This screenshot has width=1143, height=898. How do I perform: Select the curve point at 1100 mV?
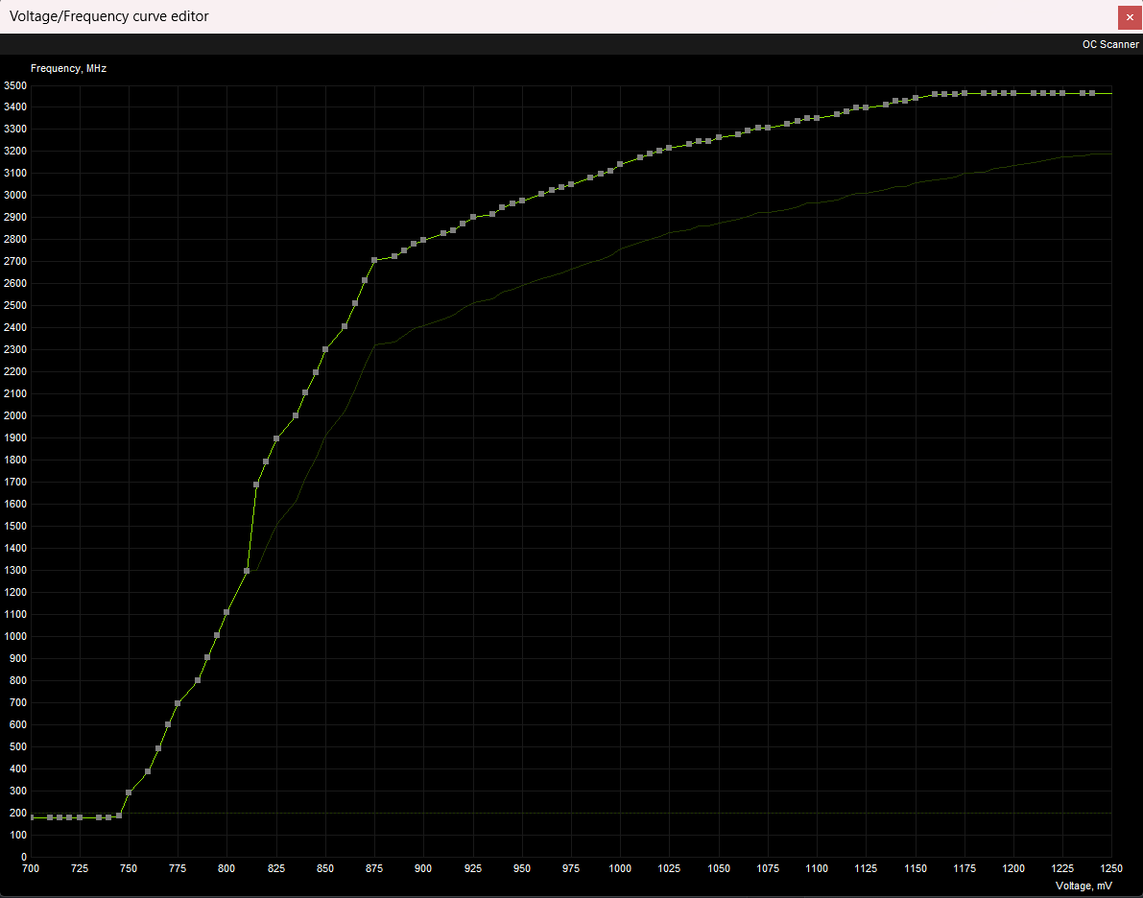[817, 117]
